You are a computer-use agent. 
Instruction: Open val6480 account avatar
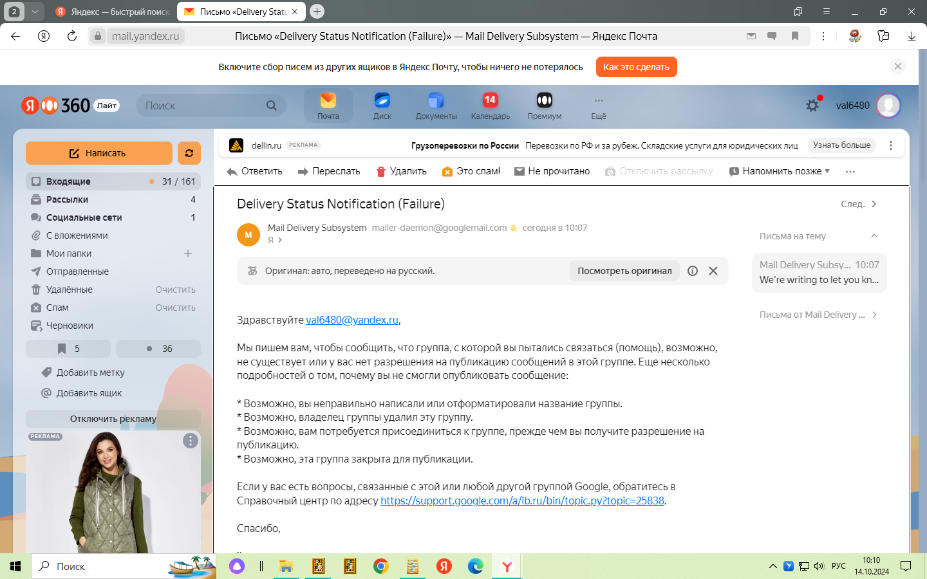click(888, 106)
